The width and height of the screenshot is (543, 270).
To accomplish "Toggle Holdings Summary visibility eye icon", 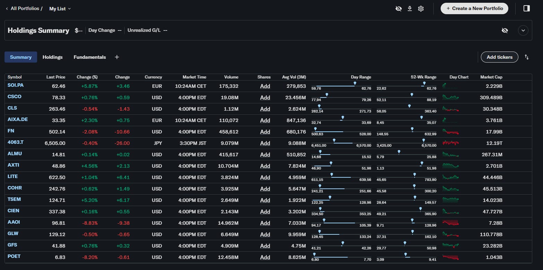I will click(x=505, y=30).
